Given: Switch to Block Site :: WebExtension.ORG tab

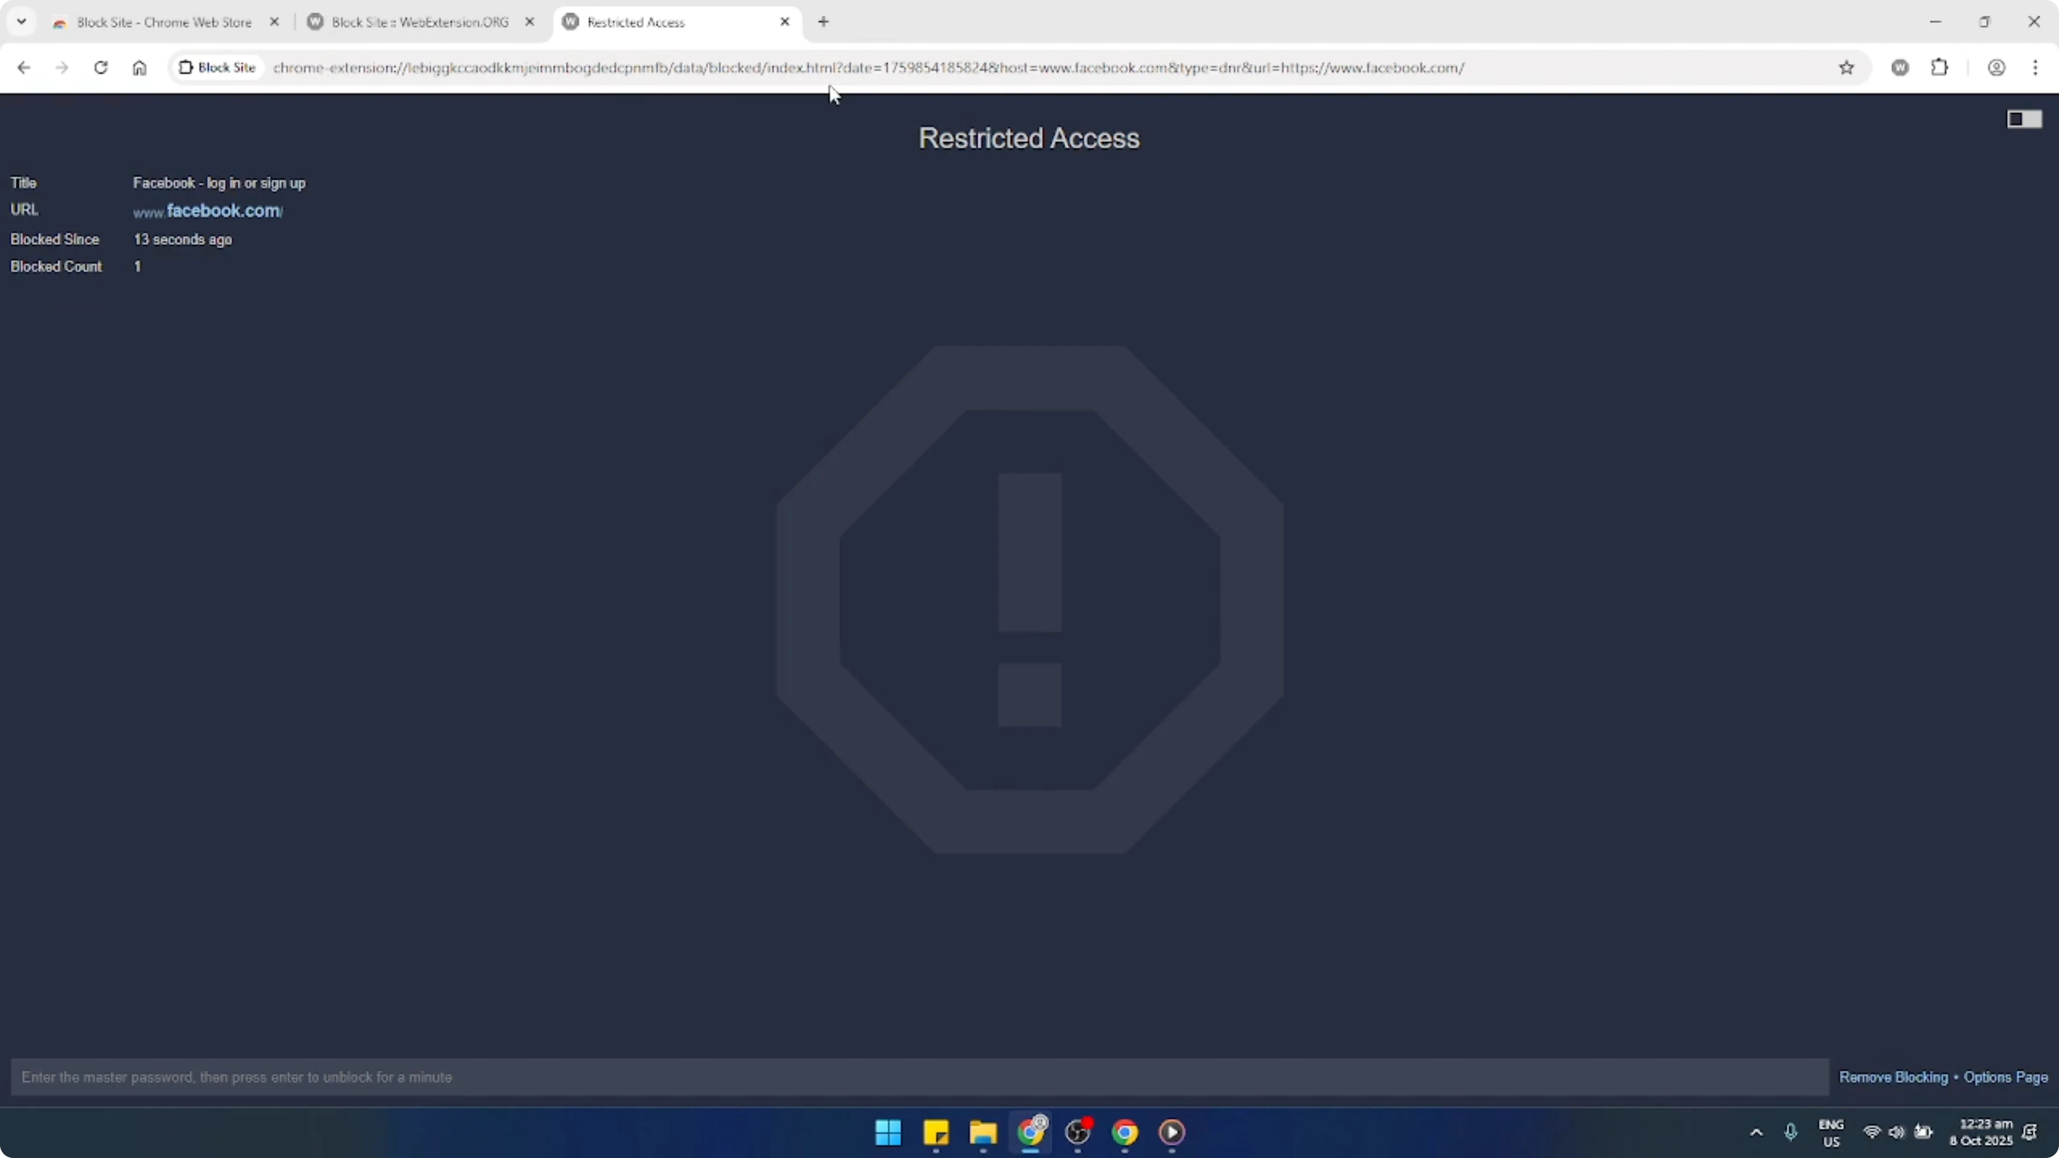Looking at the screenshot, I should coord(420,22).
